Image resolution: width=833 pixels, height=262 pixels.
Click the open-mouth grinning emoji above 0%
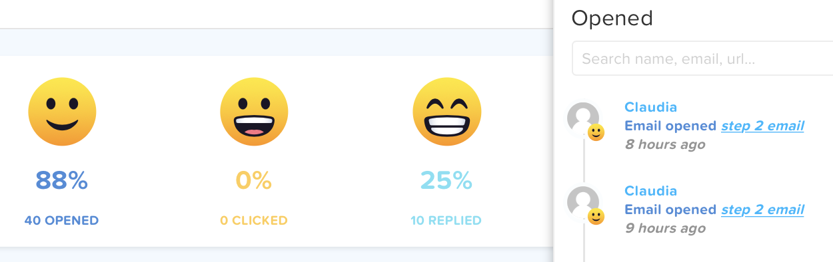click(254, 112)
